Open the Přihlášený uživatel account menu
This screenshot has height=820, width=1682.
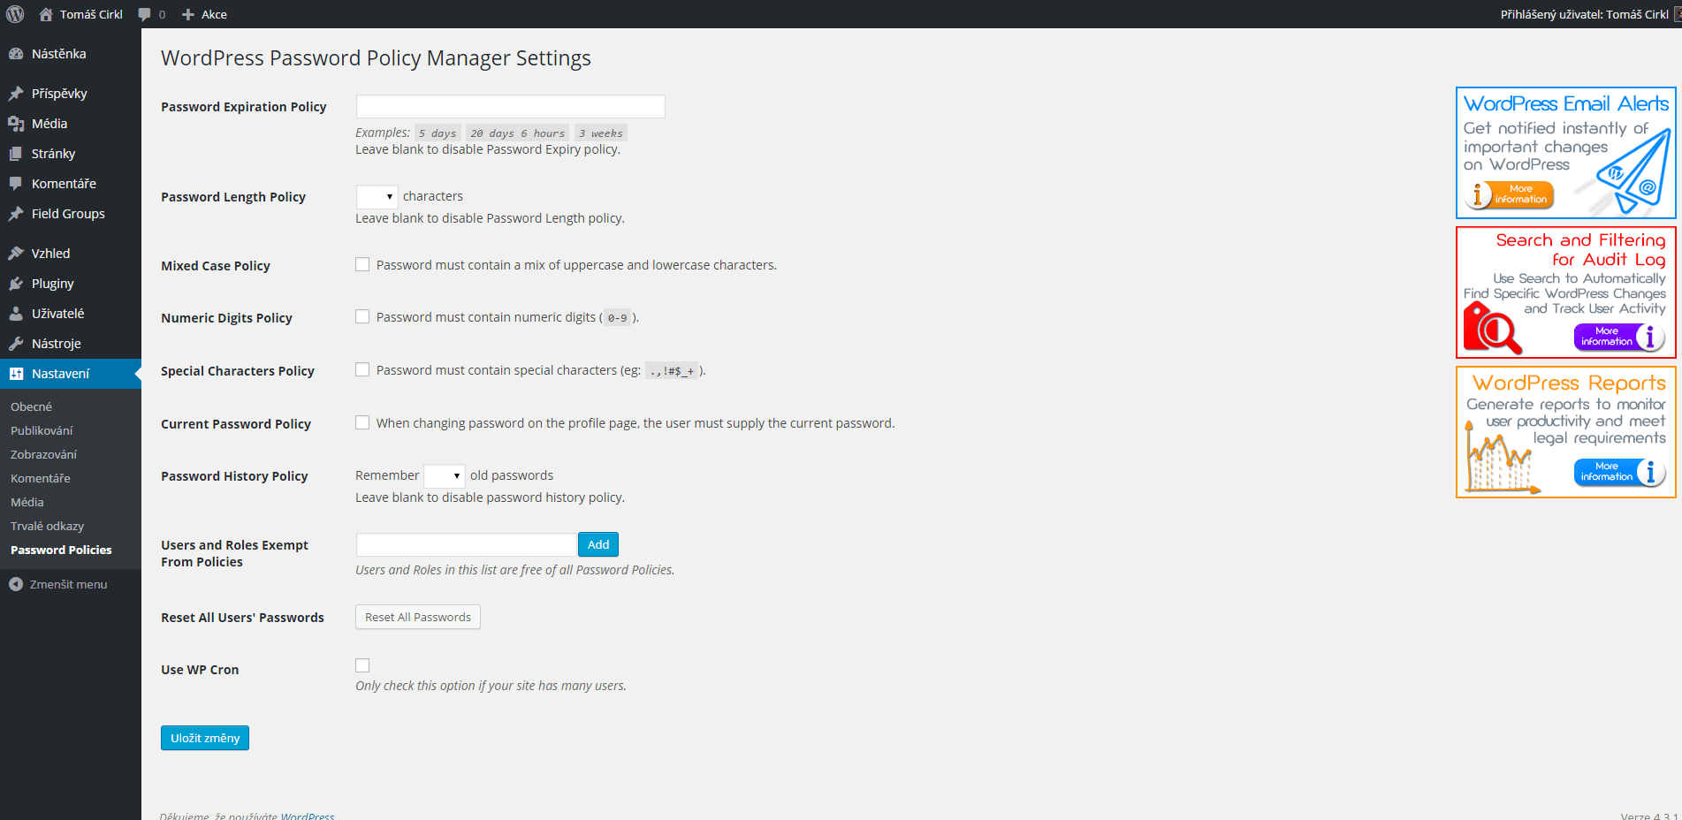[x=1589, y=14]
